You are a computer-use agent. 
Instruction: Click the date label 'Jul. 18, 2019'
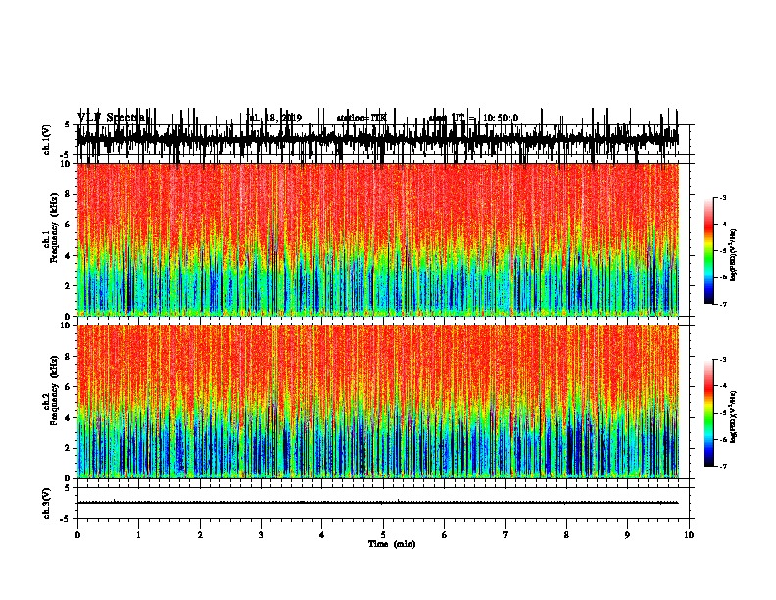point(273,118)
